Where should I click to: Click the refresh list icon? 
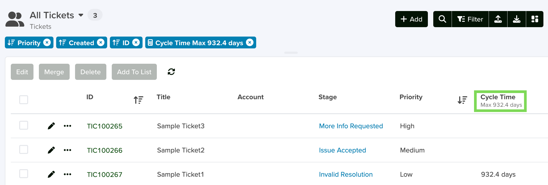[171, 72]
